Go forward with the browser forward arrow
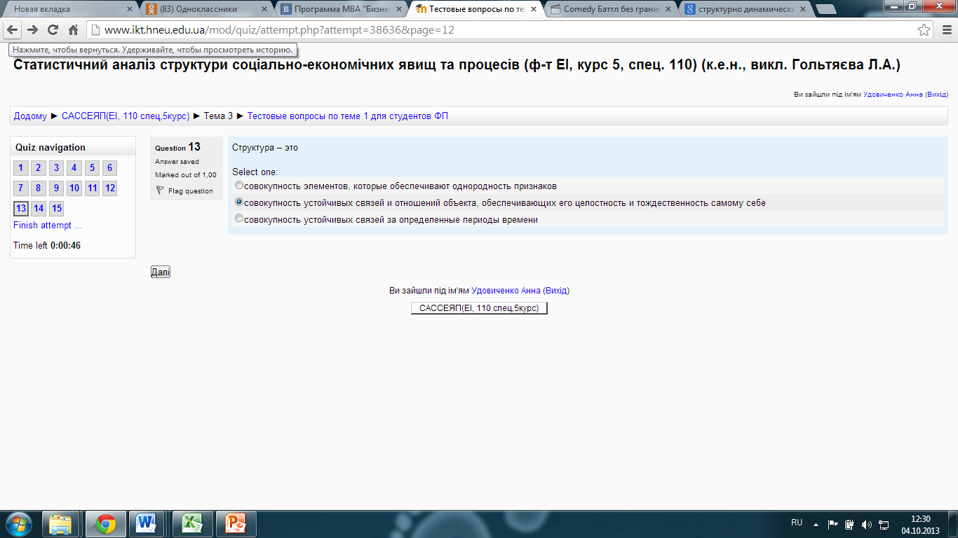The width and height of the screenshot is (958, 538). click(32, 30)
